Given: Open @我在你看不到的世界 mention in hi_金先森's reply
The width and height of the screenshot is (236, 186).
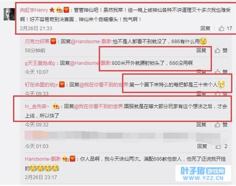Looking at the screenshot, I should pos(99,106).
